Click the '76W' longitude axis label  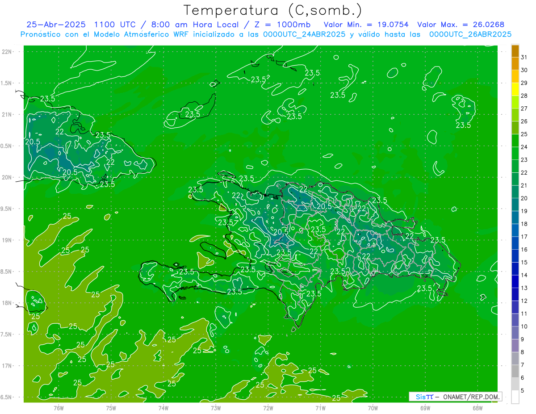coord(59,408)
